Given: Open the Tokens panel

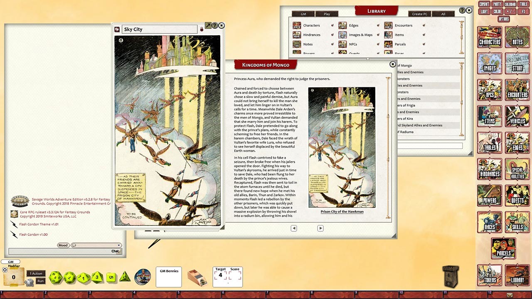Looking at the screenshot, I should (489, 275).
